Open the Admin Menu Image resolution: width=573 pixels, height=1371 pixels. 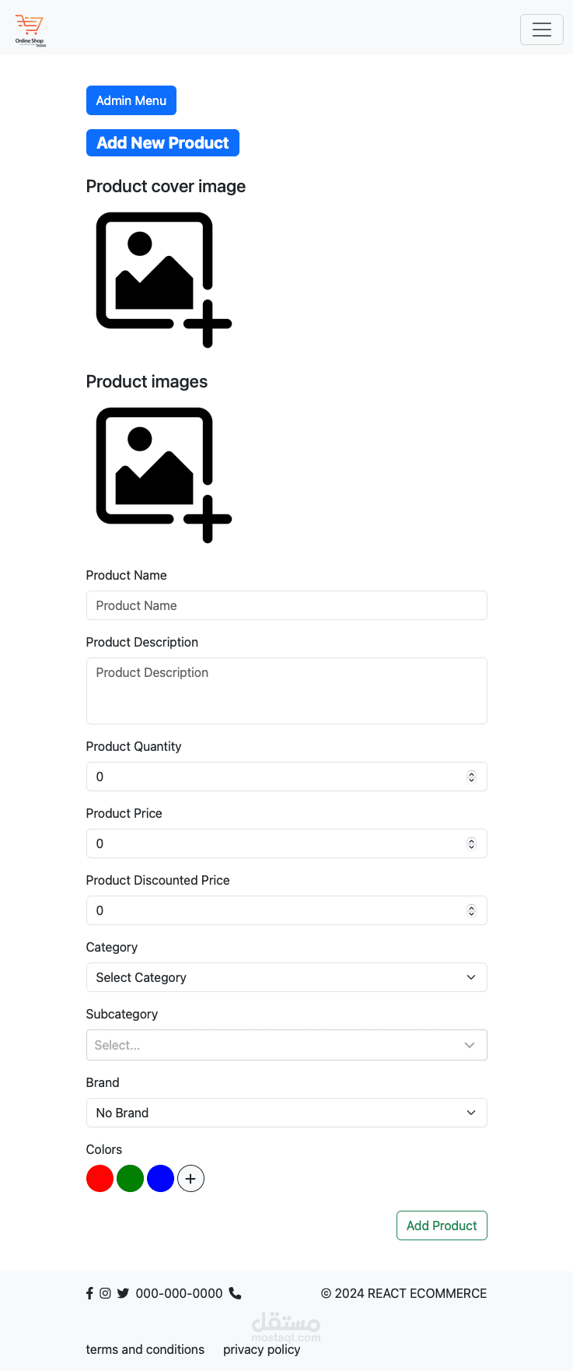[131, 100]
